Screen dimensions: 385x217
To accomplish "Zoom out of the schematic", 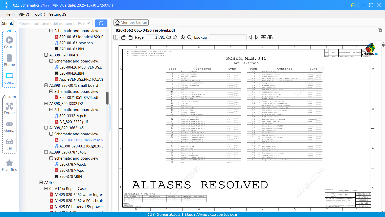I will (189, 37).
